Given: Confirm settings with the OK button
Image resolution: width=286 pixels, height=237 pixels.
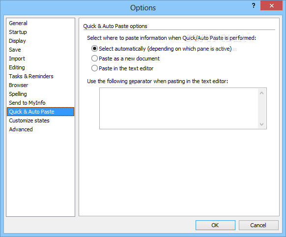Looking at the screenshot, I should 215,225.
